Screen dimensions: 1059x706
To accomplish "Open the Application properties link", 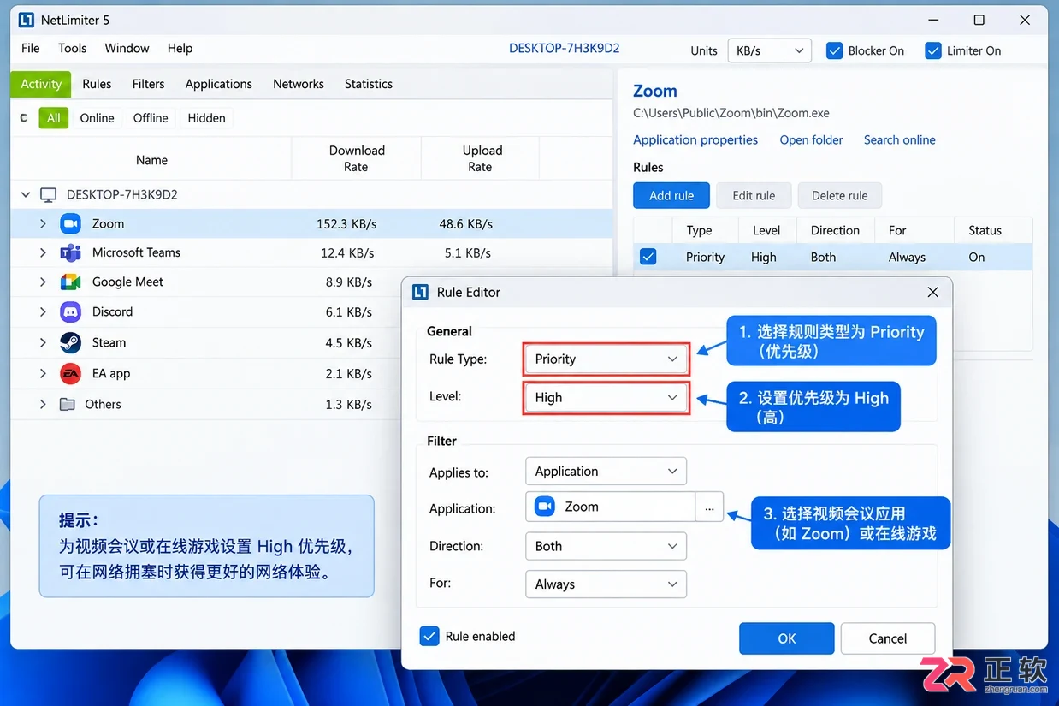I will [695, 140].
